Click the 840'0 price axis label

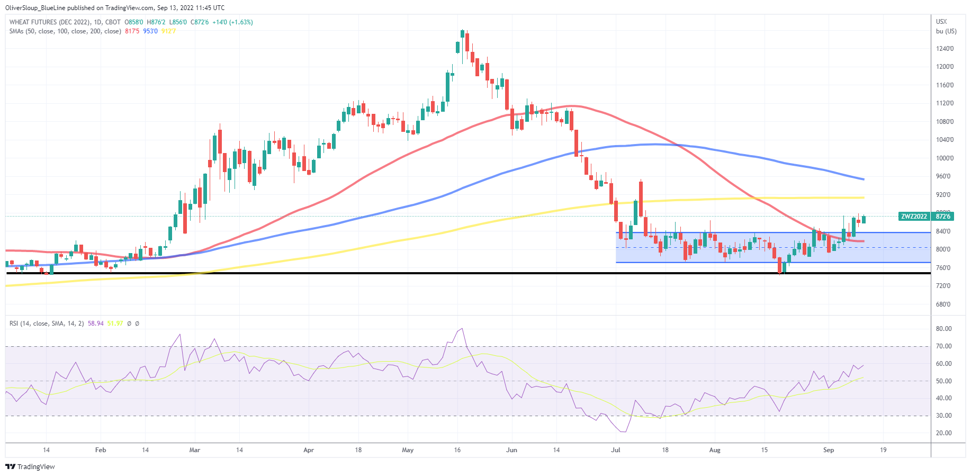[x=943, y=231]
